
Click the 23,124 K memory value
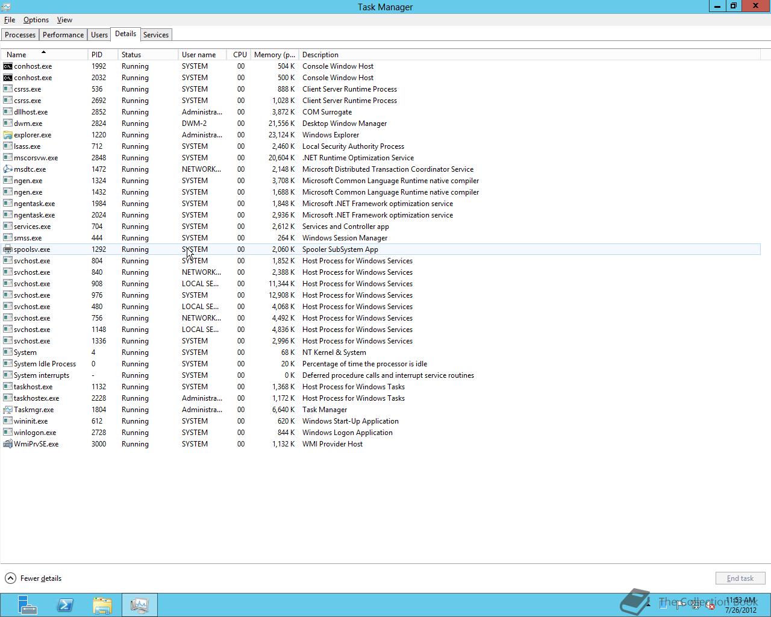click(281, 135)
